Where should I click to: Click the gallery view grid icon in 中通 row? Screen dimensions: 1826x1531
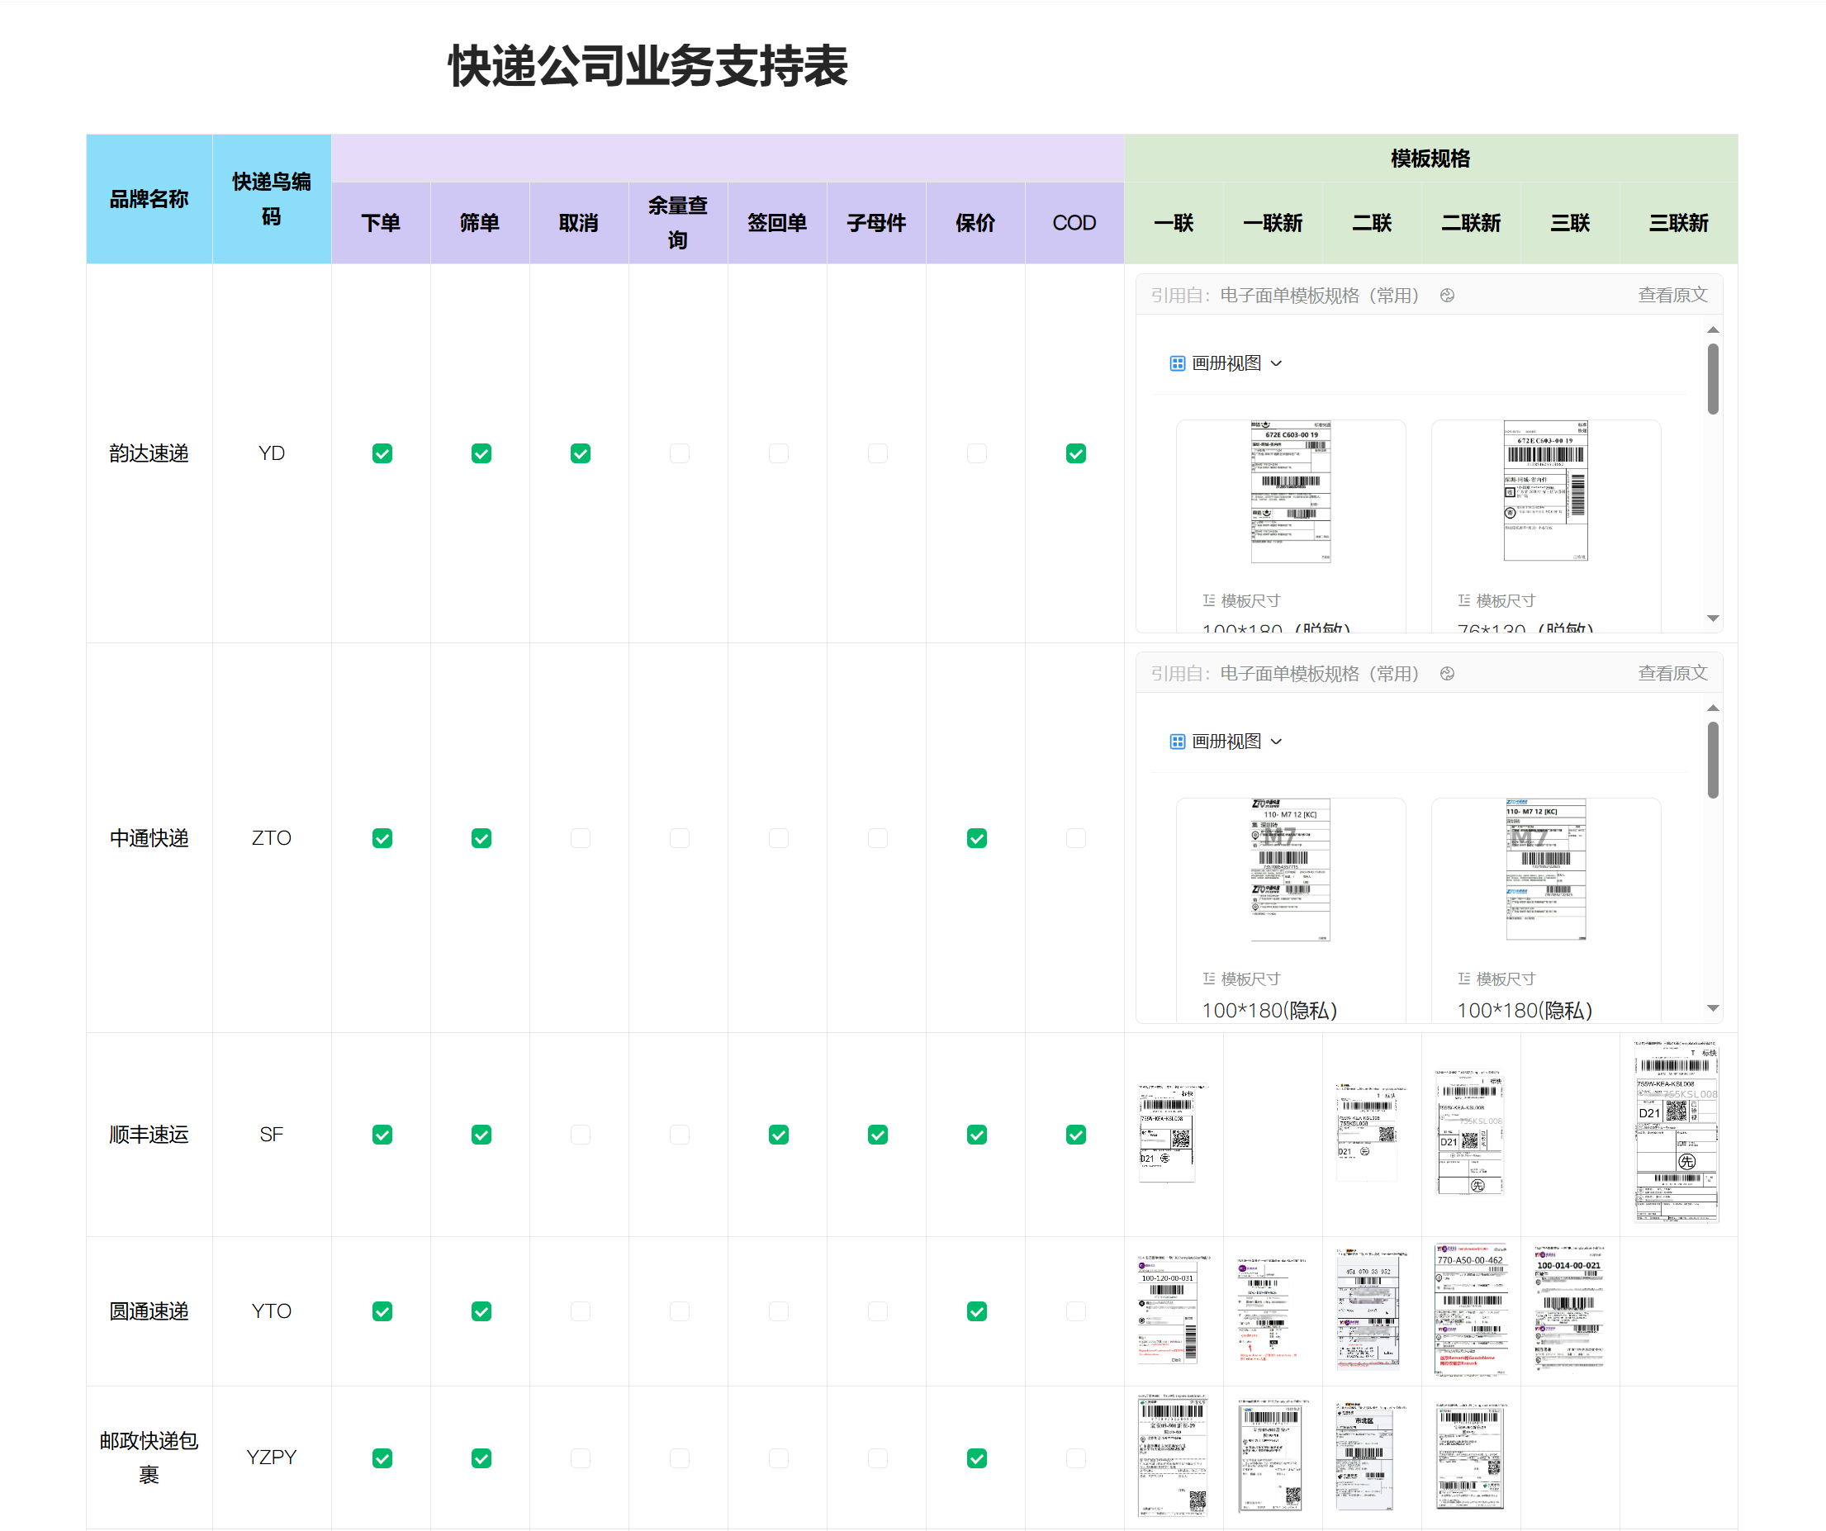(x=1178, y=742)
